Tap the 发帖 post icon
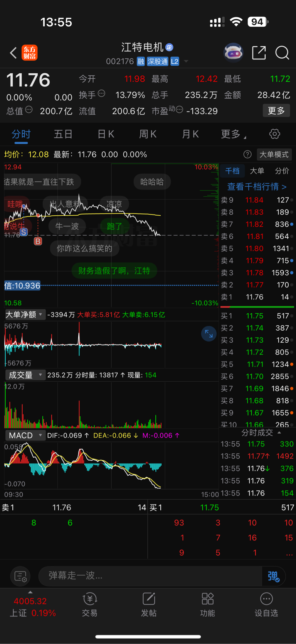 click(149, 605)
